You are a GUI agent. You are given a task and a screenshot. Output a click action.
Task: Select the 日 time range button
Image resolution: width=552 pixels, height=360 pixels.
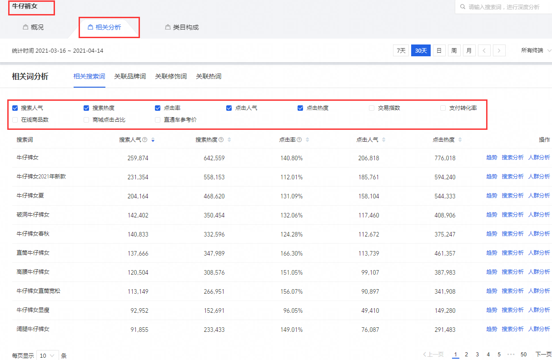[x=439, y=50]
